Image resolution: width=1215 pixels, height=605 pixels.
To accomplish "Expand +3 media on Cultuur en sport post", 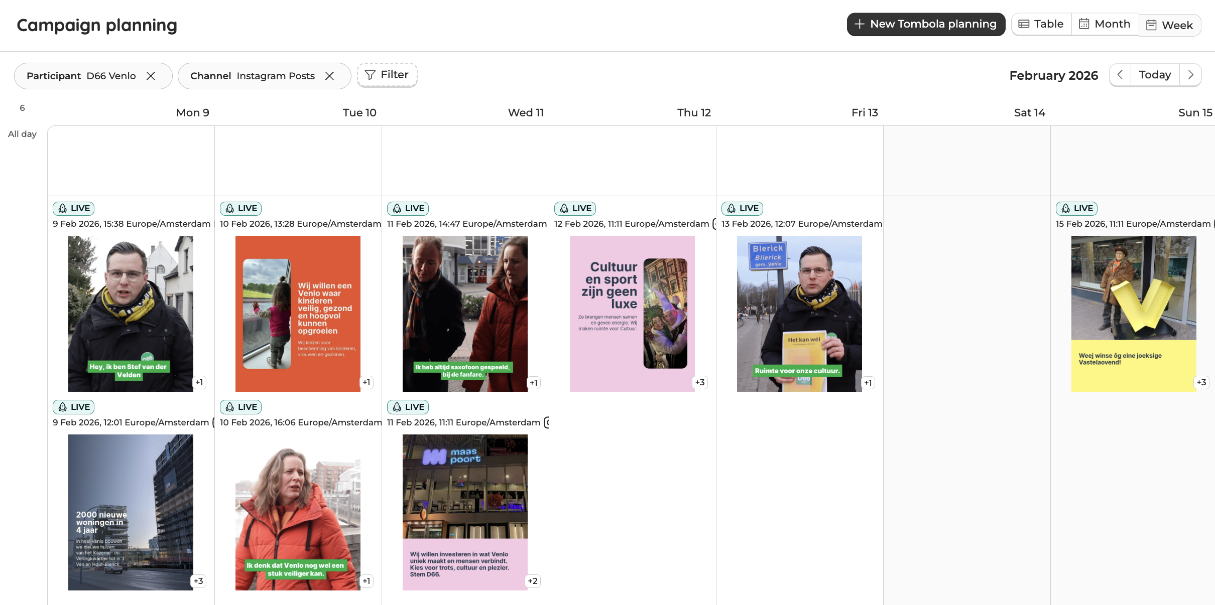I will (x=699, y=382).
